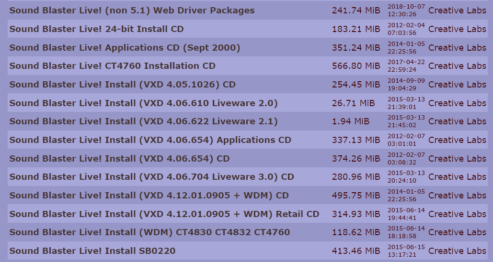Click the 337.13 MiB size value
The height and width of the screenshot is (262, 493).
(356, 140)
